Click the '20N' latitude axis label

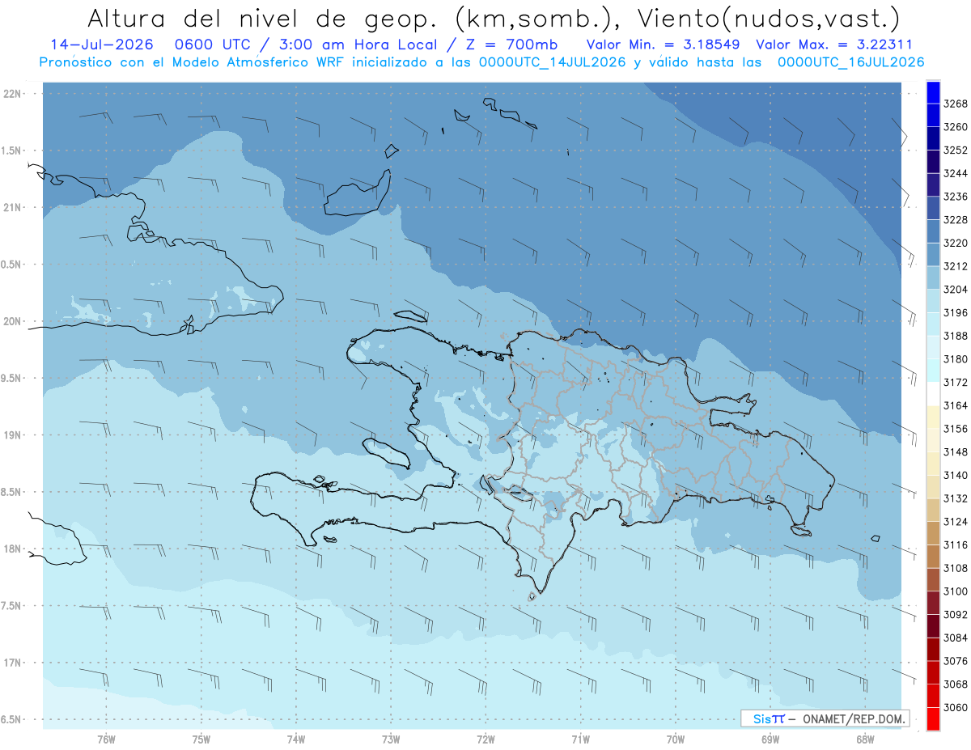(12, 321)
